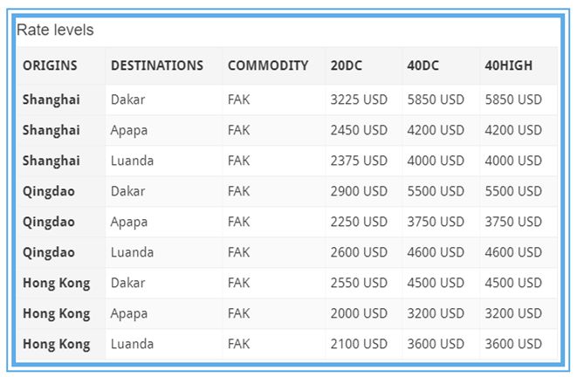This screenshot has width=577, height=377.
Task: Select the 3225 USD rate cell
Action: pyautogui.click(x=359, y=99)
